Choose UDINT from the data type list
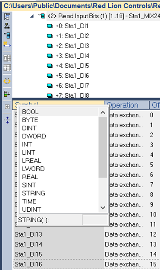Viewport: 160px width, 270px height. pos(59,210)
